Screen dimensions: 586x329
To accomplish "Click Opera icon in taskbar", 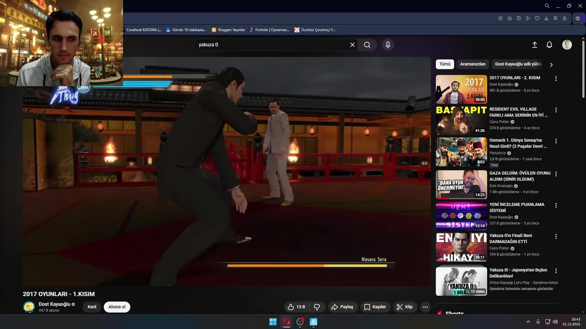I will pyautogui.click(x=287, y=322).
